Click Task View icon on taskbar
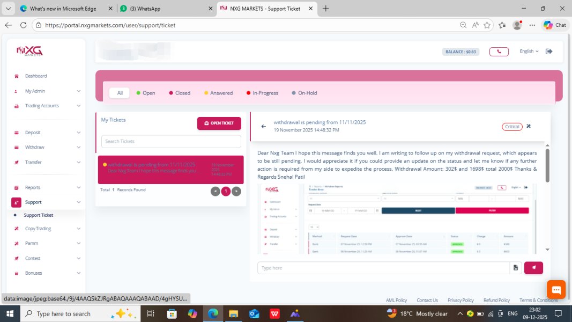Screen dimensions: 572x322 coord(151,313)
